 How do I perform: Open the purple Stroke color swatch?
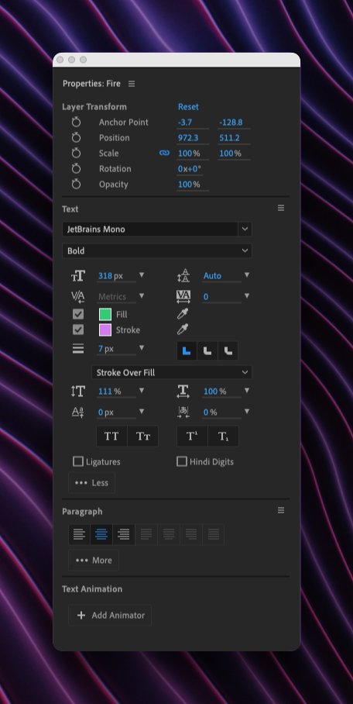coord(105,330)
